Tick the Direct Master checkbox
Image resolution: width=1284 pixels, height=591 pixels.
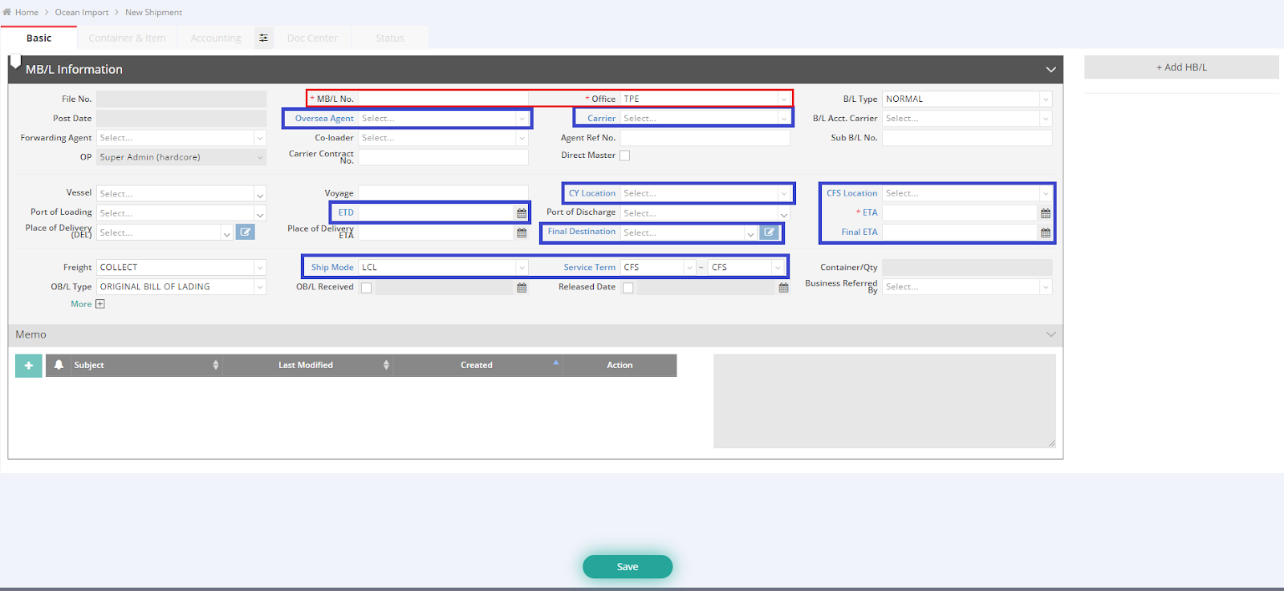(624, 156)
